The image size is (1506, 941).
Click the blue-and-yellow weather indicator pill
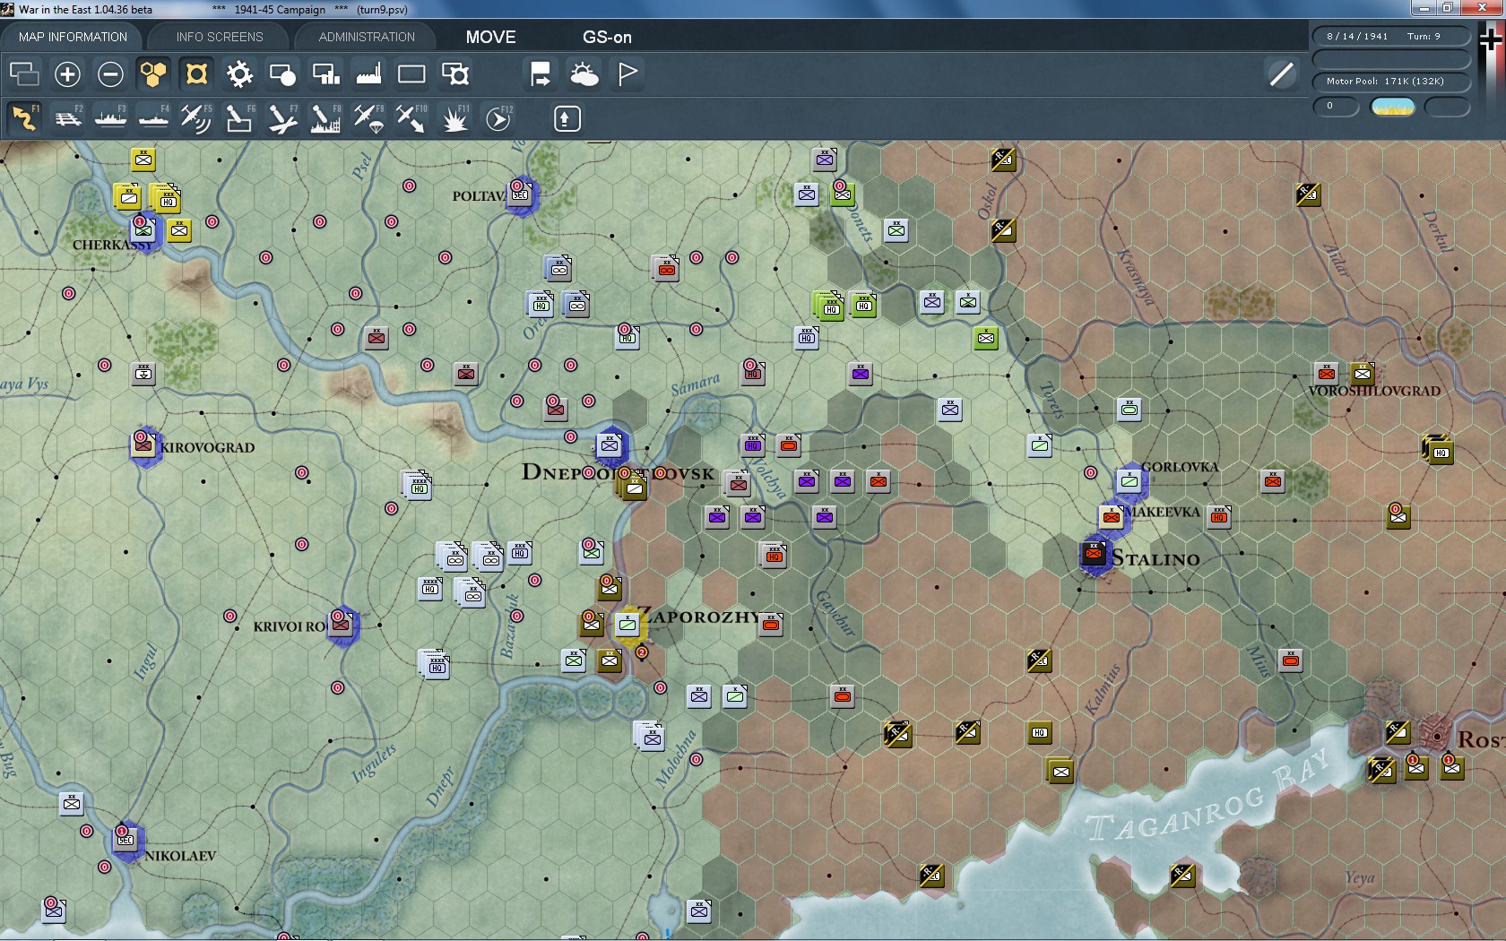pos(1393,107)
